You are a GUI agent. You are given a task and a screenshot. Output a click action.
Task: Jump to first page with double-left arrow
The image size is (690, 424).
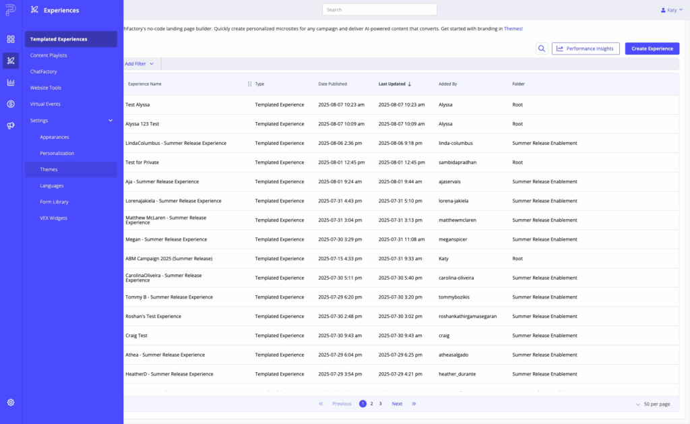pyautogui.click(x=321, y=404)
